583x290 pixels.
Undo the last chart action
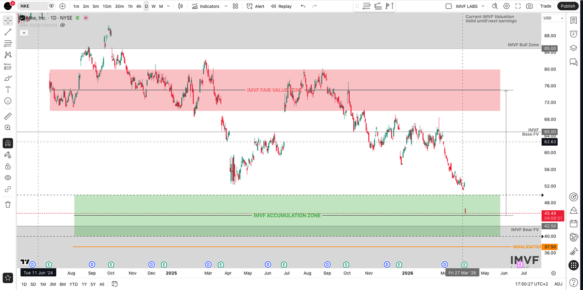[x=303, y=6]
